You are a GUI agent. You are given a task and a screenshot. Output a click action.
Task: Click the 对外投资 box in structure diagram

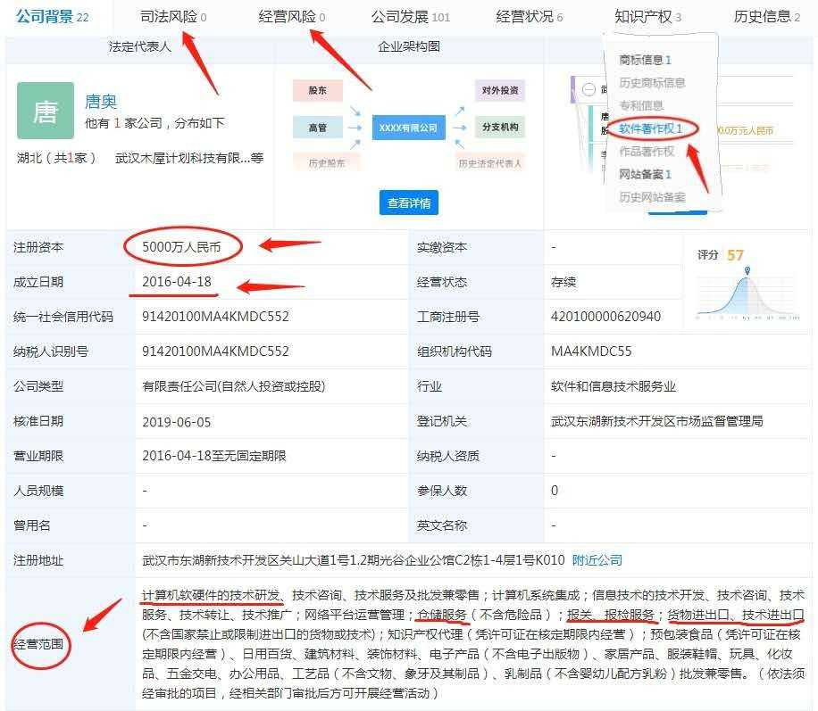(499, 91)
